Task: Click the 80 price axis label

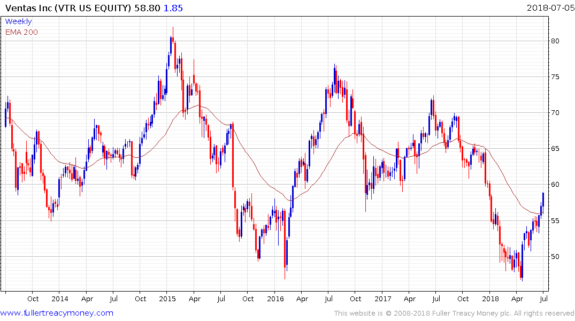Action: point(555,41)
